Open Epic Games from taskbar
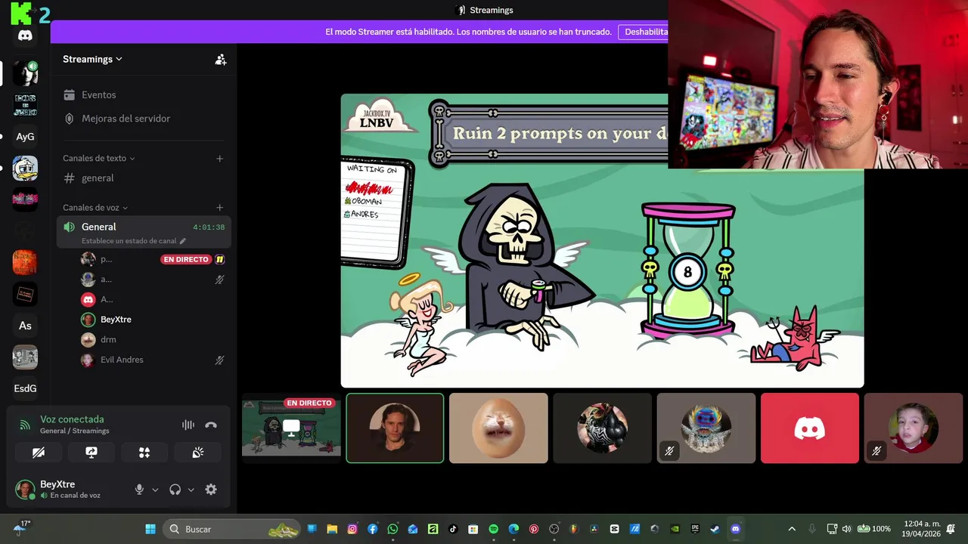The width and height of the screenshot is (968, 544). [x=695, y=529]
